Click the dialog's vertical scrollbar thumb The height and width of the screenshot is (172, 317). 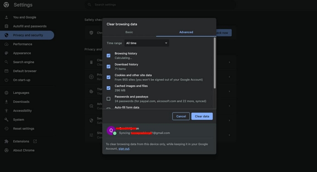click(215, 63)
